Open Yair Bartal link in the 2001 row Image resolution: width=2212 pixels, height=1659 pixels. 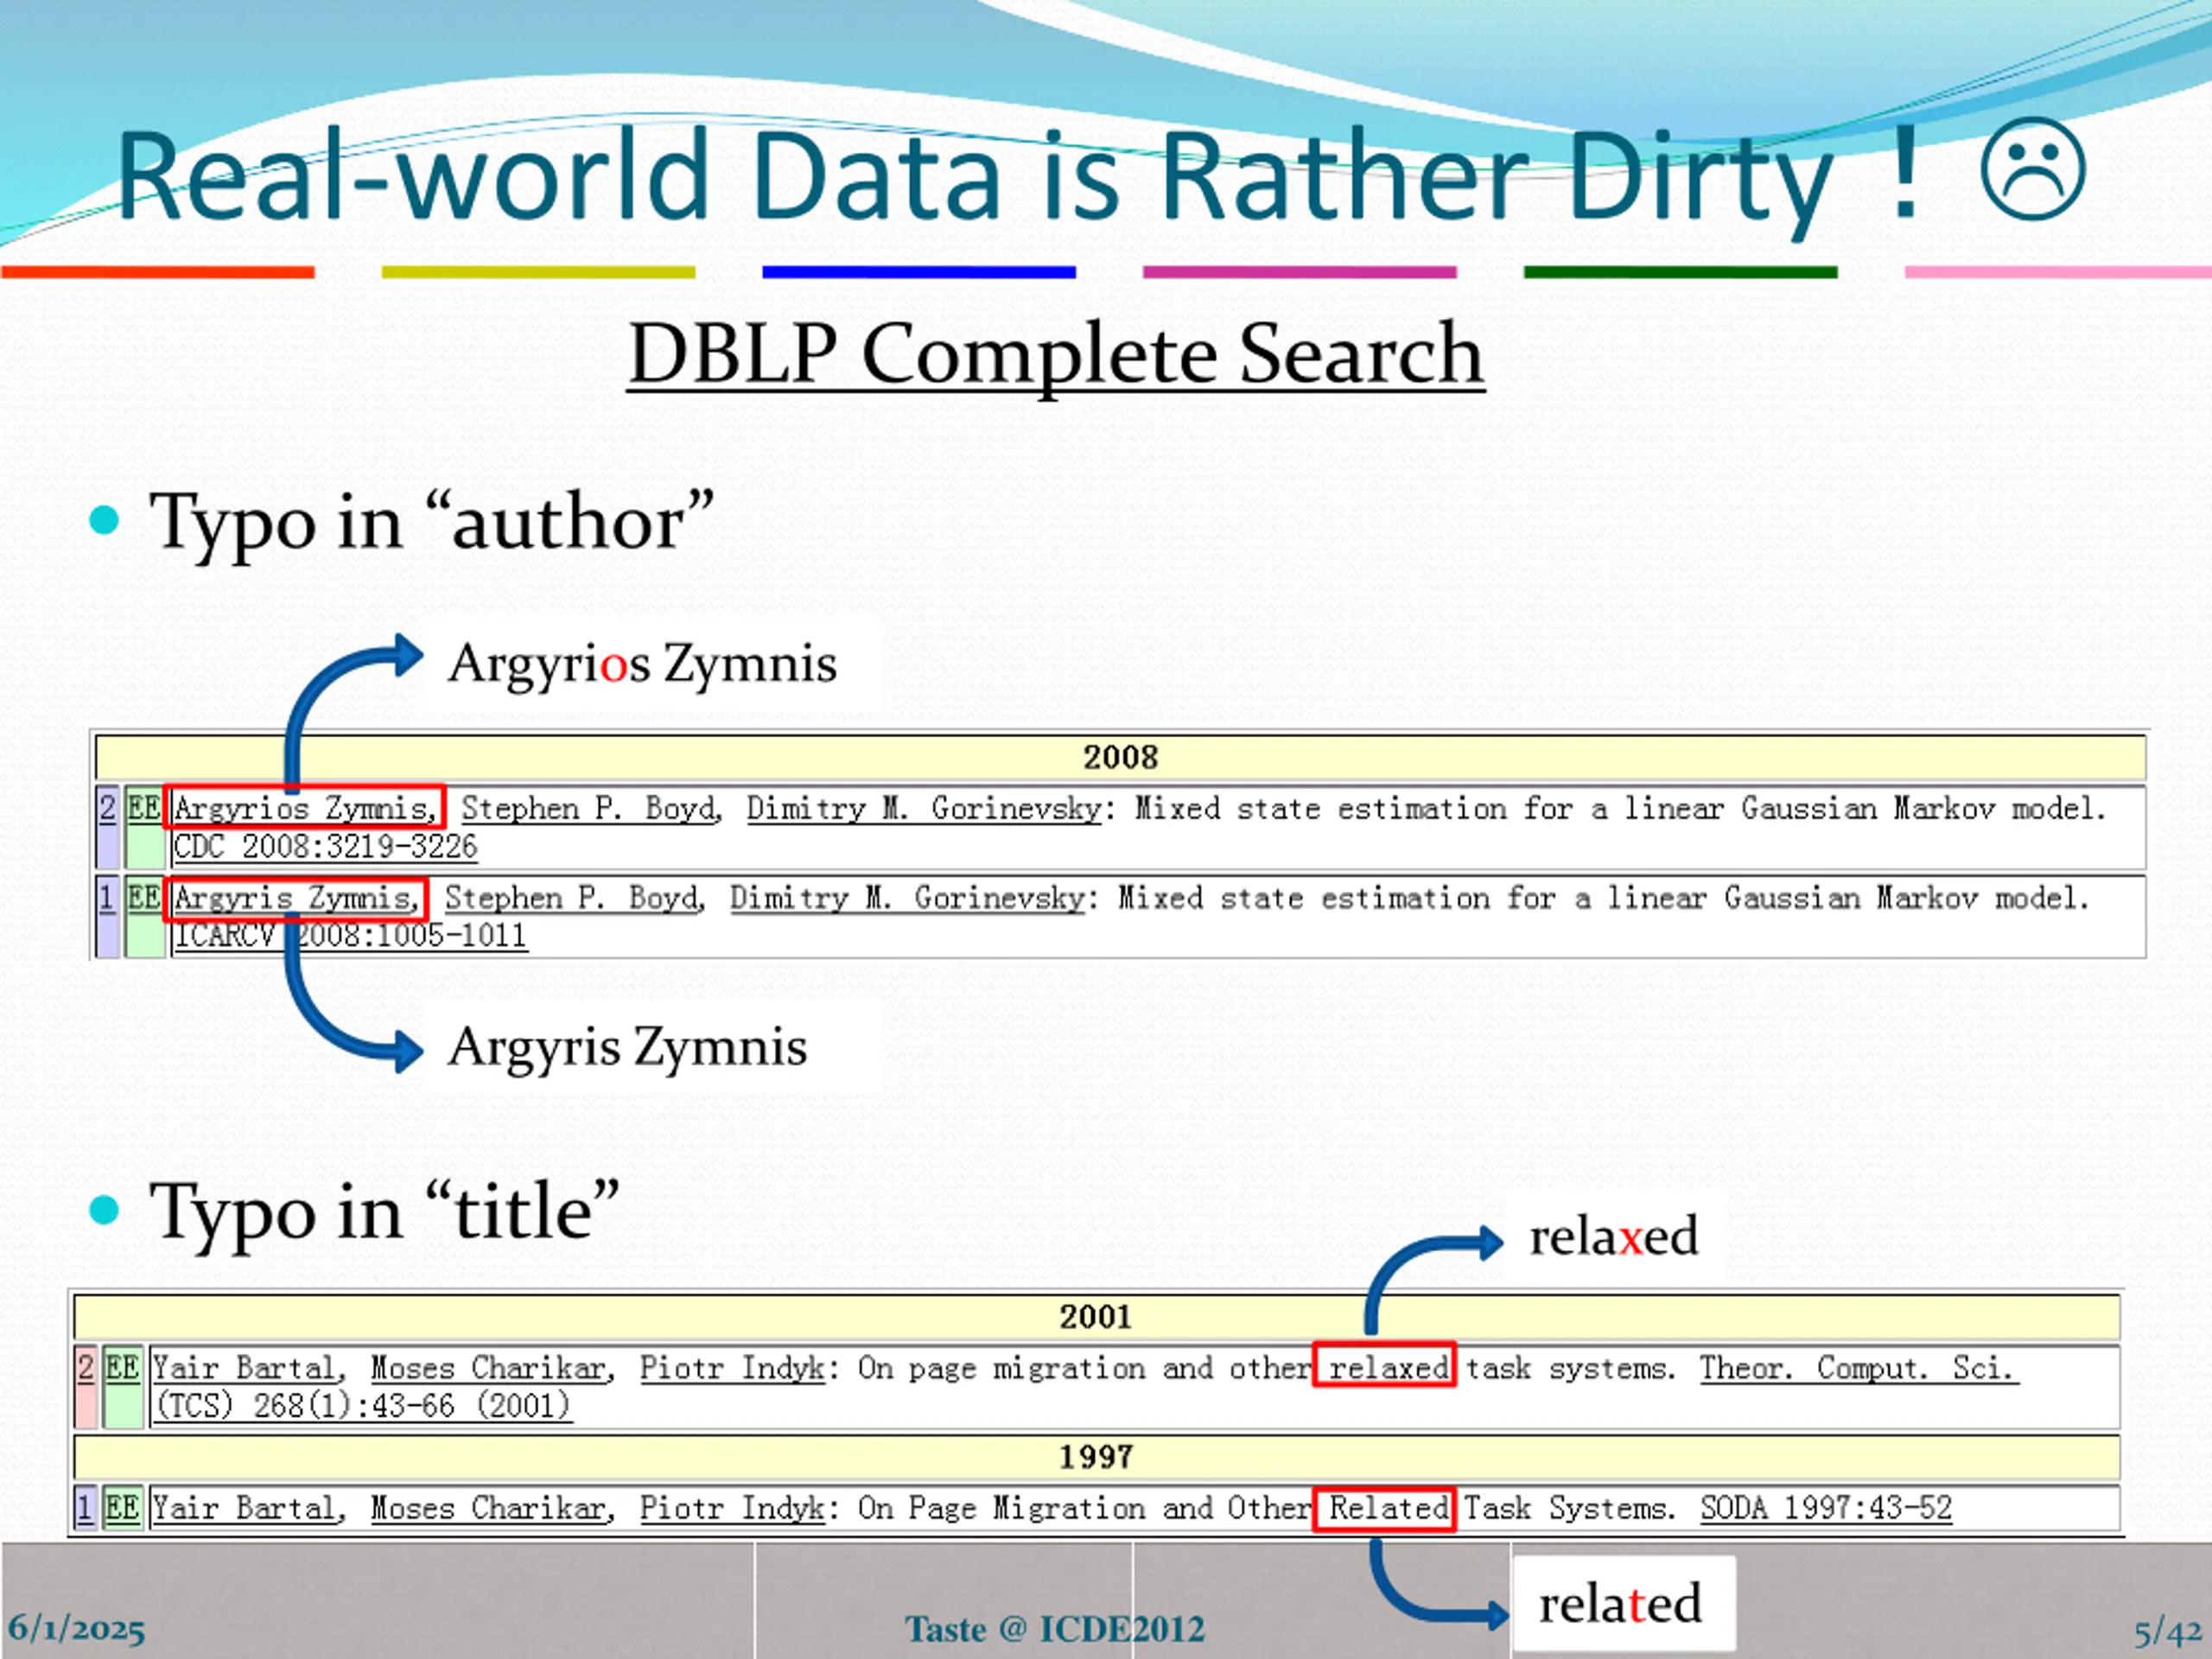click(x=245, y=1368)
